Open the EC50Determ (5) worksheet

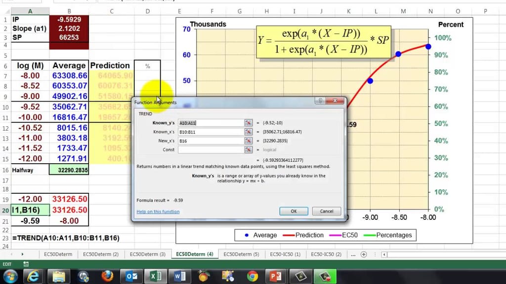[x=241, y=254]
